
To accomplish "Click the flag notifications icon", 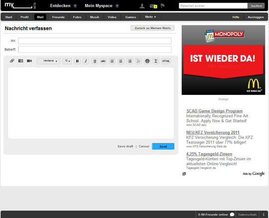I will 162,6.
